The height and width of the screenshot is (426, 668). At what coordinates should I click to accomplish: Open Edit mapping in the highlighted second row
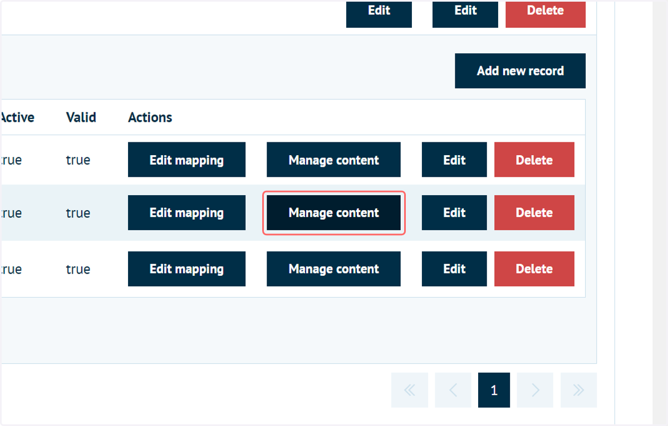pos(186,212)
